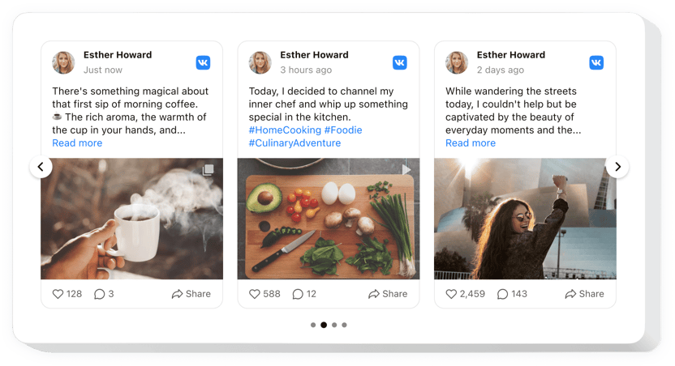
Task: Click the VK logo on the Just now post
Action: point(204,62)
